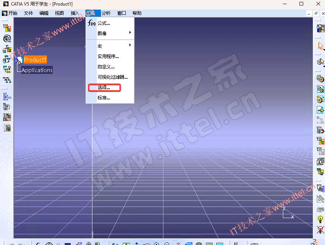Click the gear-with-yellow-cursor tool

click(320, 61)
